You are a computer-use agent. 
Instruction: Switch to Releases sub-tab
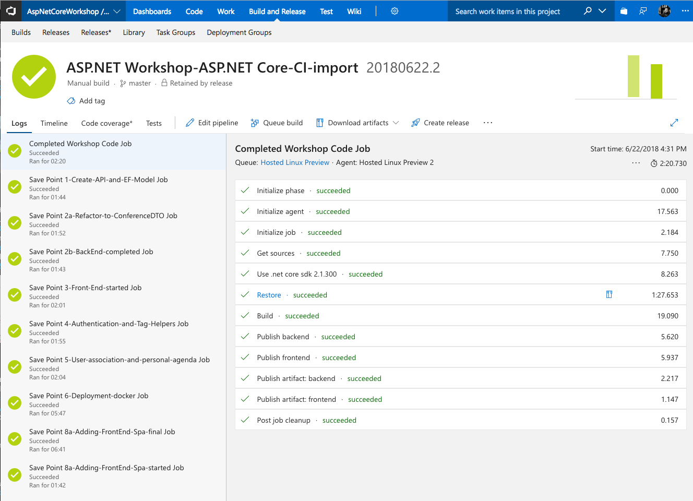click(x=56, y=32)
